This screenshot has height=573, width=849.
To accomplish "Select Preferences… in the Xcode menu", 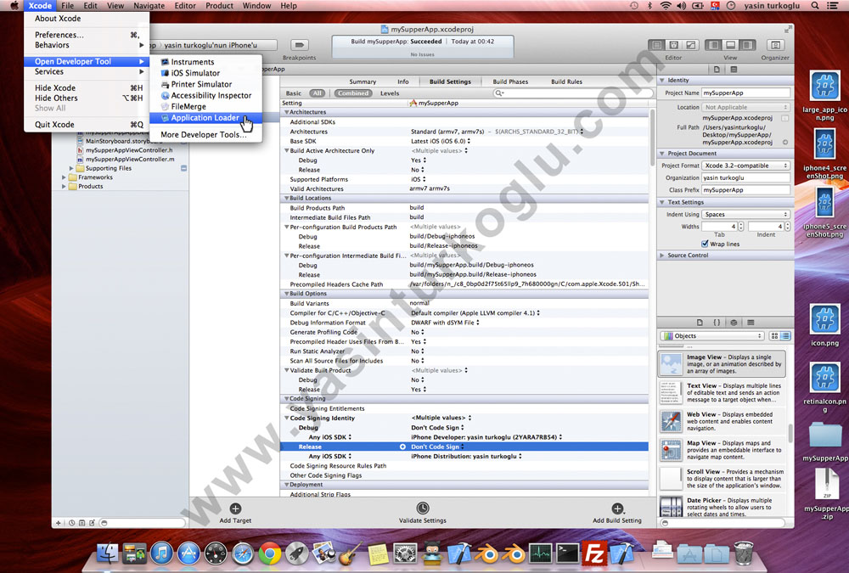I will click(87, 35).
